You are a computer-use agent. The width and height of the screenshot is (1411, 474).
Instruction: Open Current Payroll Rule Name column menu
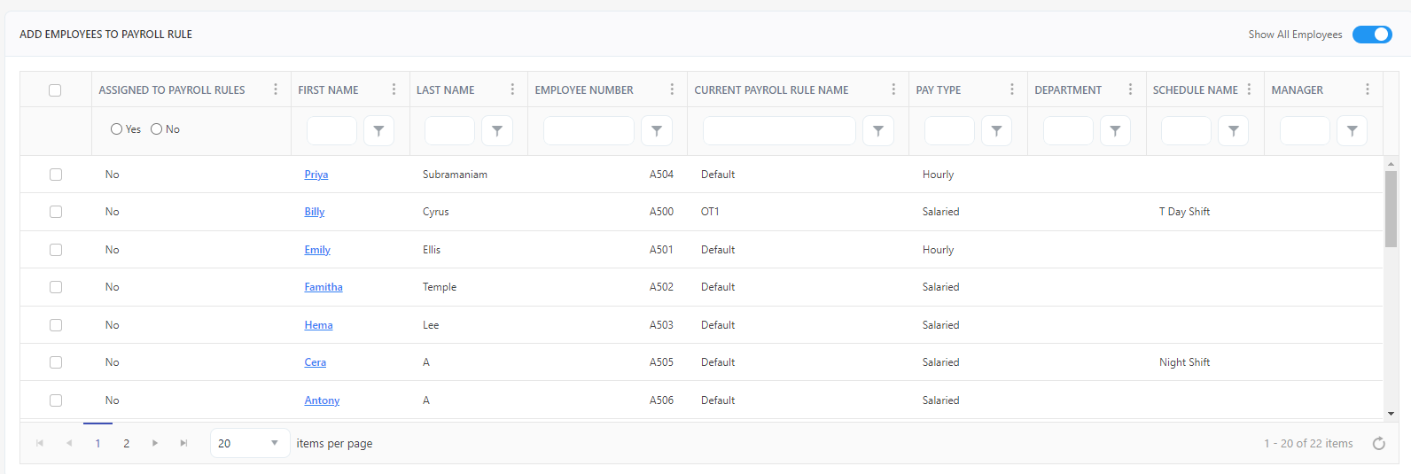(x=893, y=89)
